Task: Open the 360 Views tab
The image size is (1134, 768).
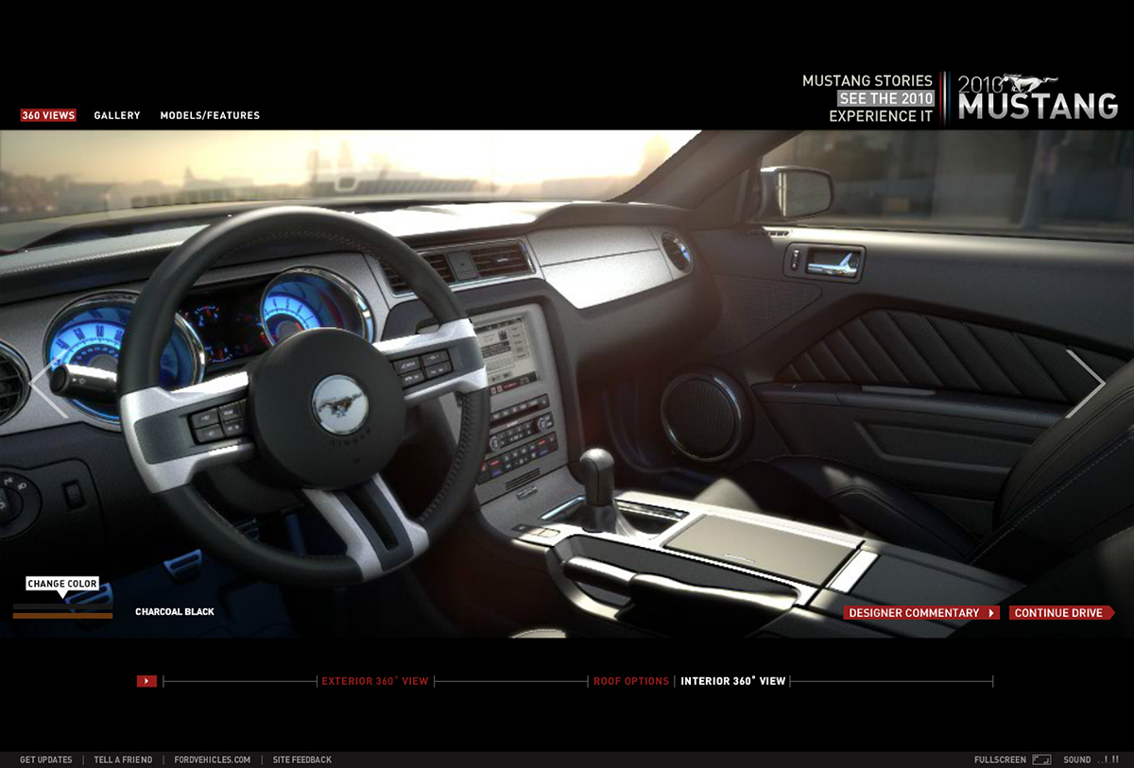Action: point(48,115)
